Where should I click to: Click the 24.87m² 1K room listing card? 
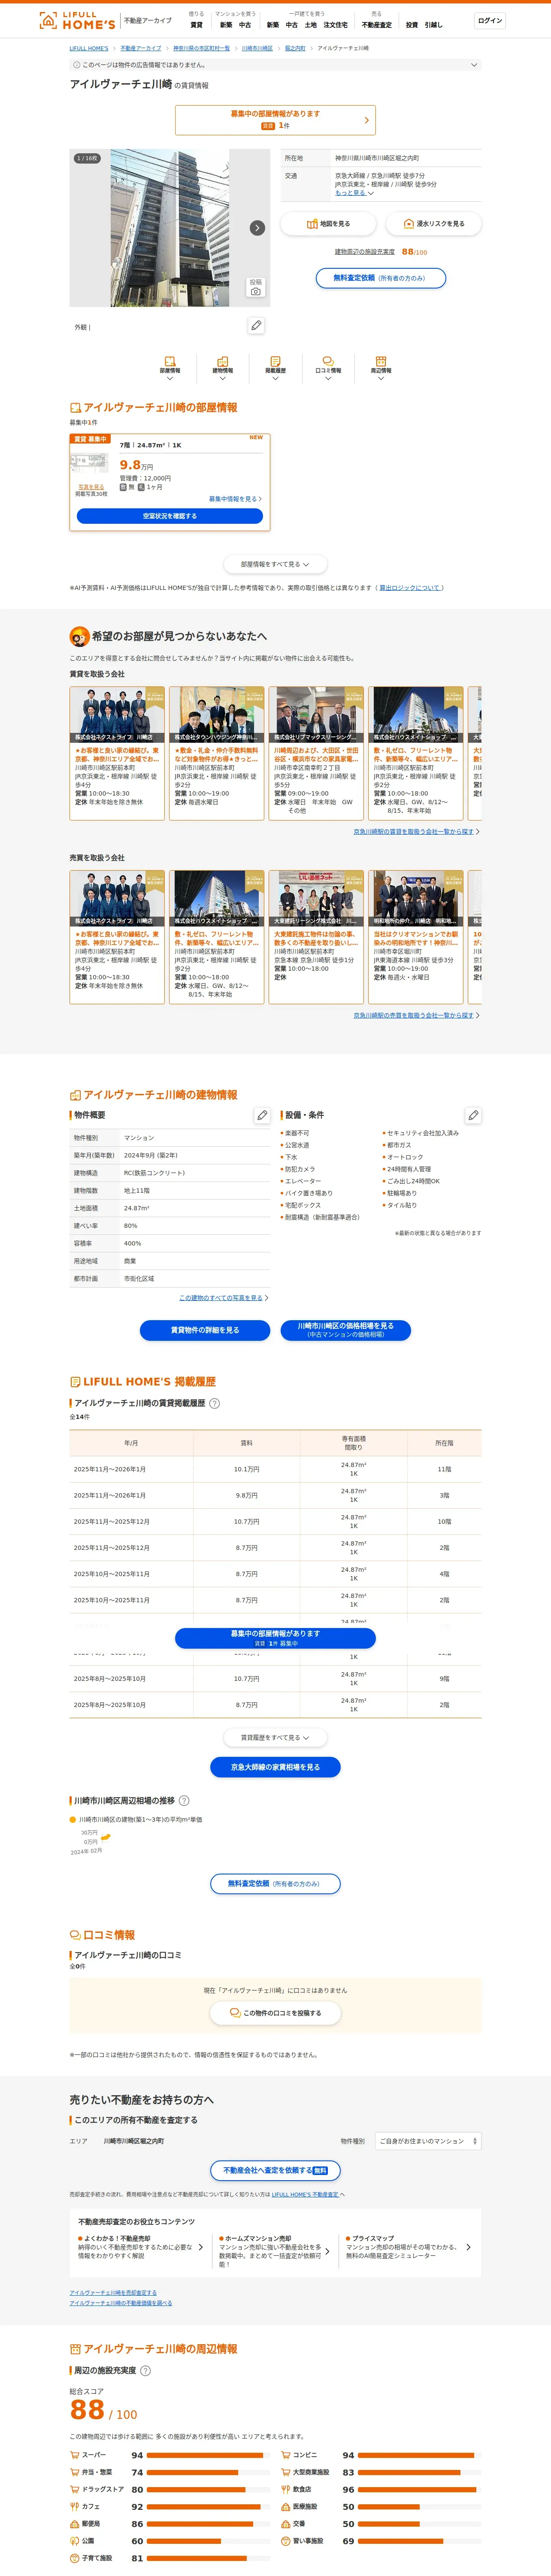(170, 482)
